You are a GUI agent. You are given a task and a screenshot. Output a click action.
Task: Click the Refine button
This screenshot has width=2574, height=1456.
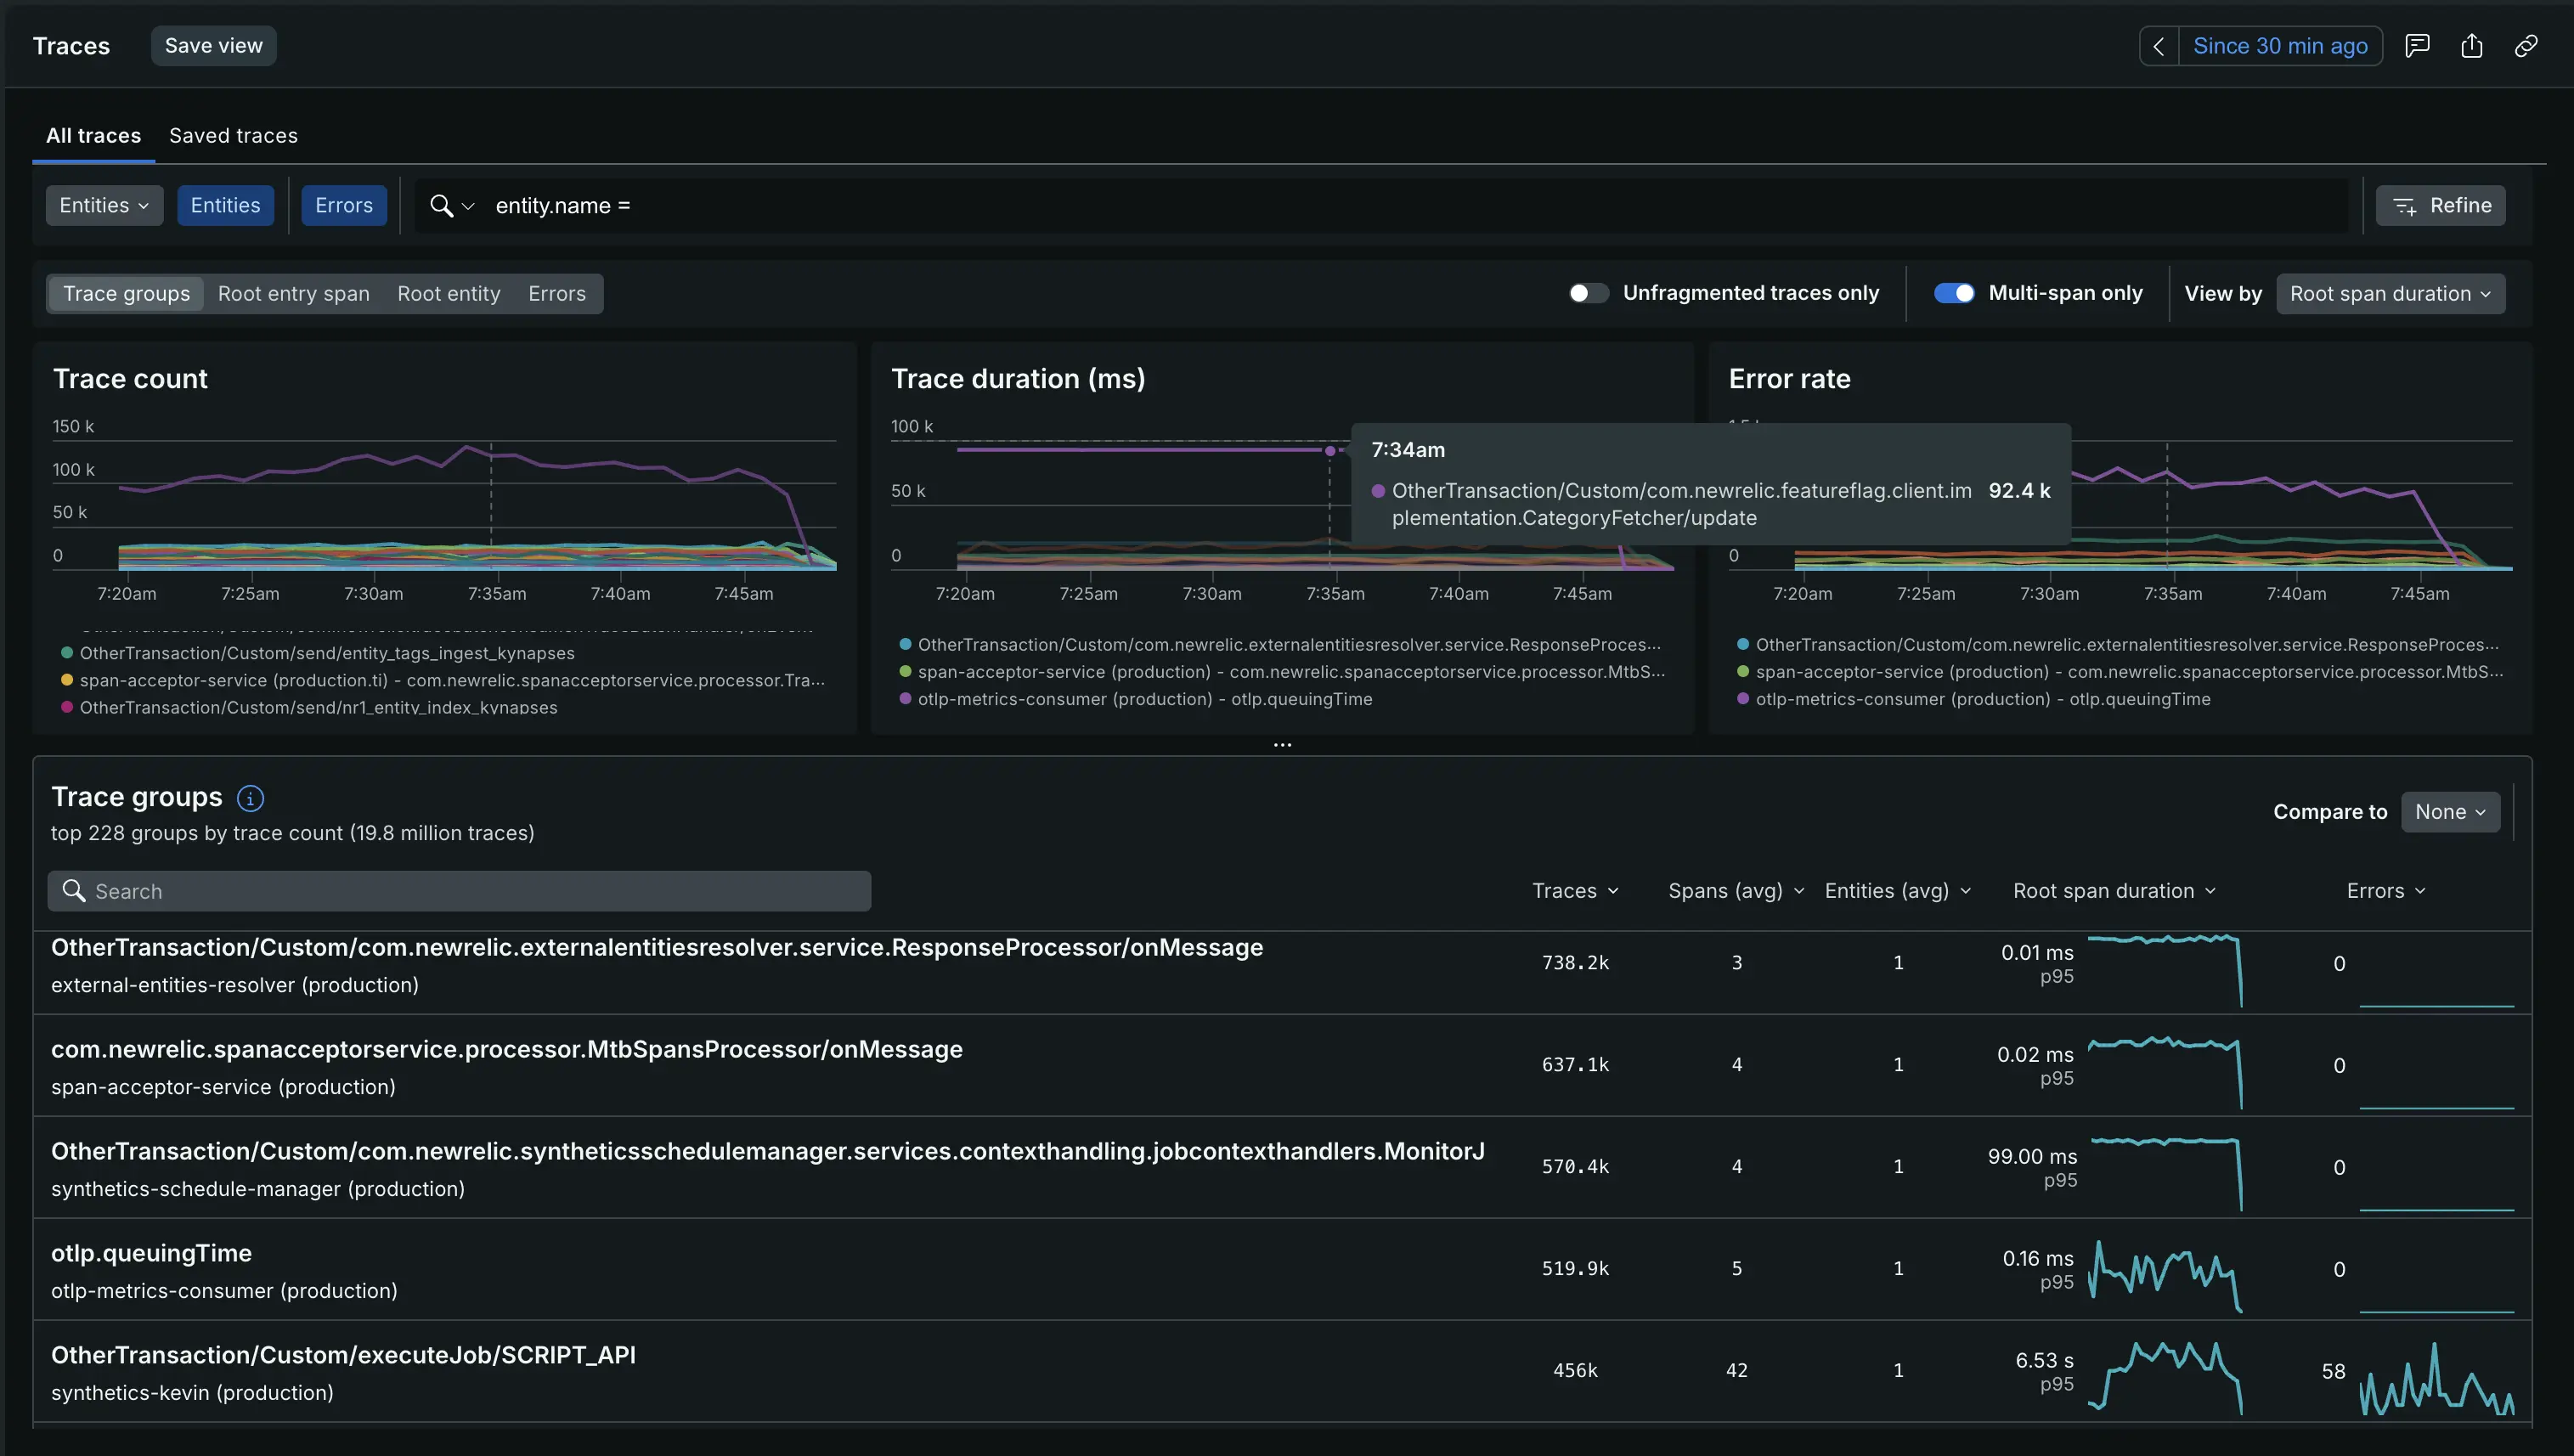(2440, 206)
